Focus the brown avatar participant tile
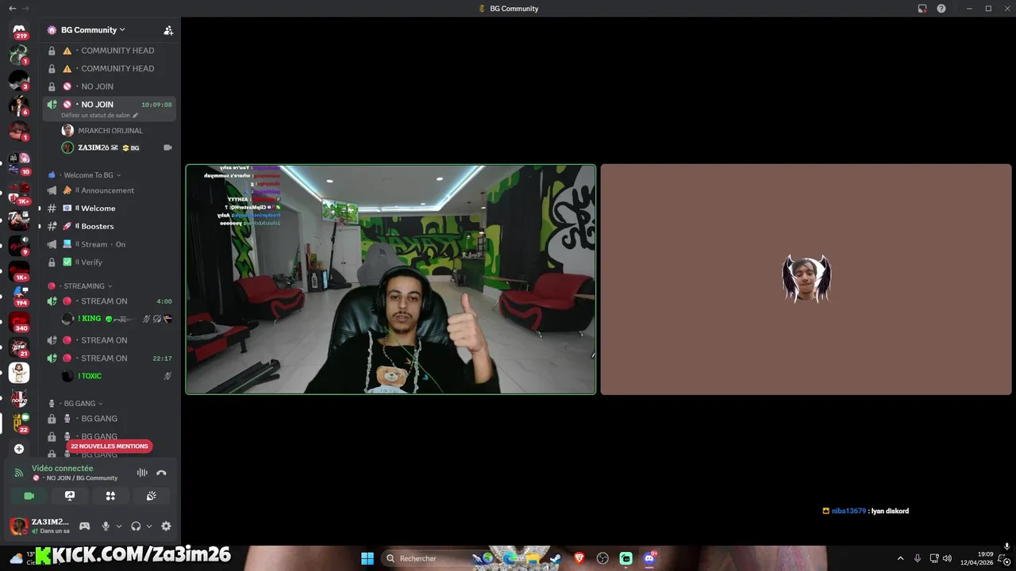The height and width of the screenshot is (571, 1016). pos(806,279)
